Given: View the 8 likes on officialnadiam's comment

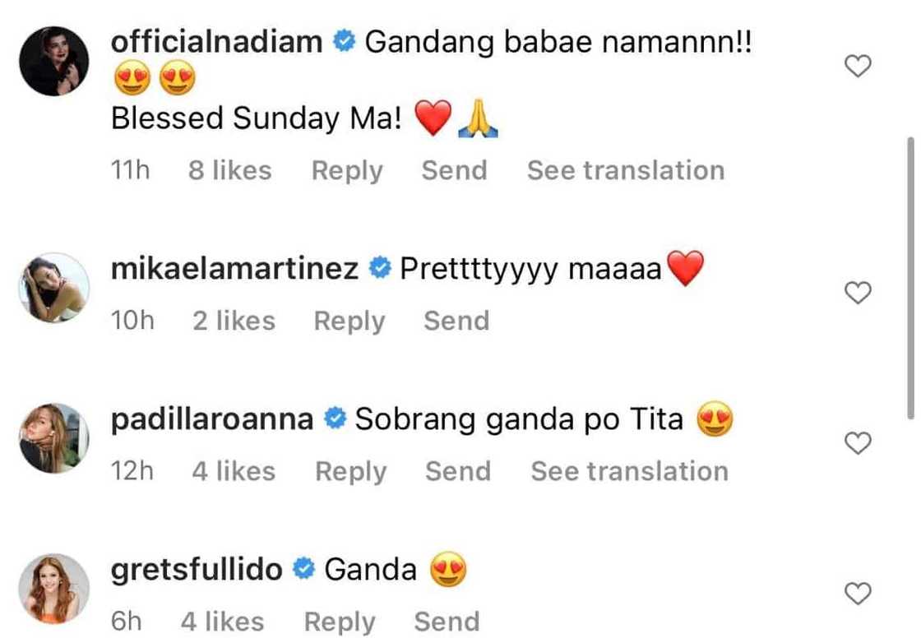Looking at the screenshot, I should click(x=229, y=171).
